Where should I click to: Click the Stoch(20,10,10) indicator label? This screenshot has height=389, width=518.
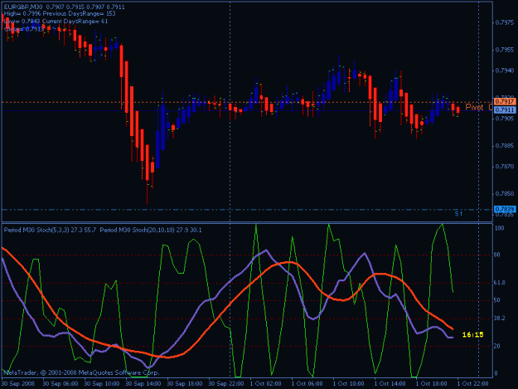151,230
